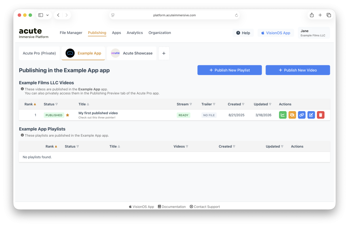Unpublish video using the orange eye-slash icon
This screenshot has height=227, width=349.
pos(292,115)
